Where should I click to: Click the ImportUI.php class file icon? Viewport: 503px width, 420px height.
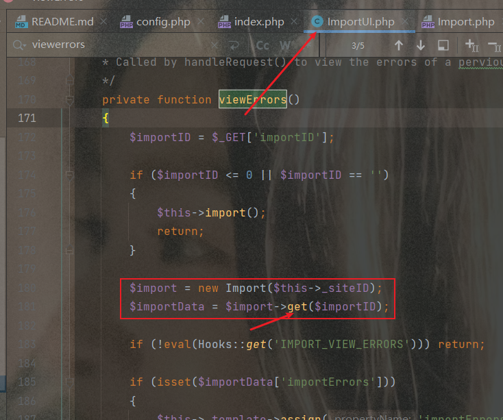coord(317,21)
